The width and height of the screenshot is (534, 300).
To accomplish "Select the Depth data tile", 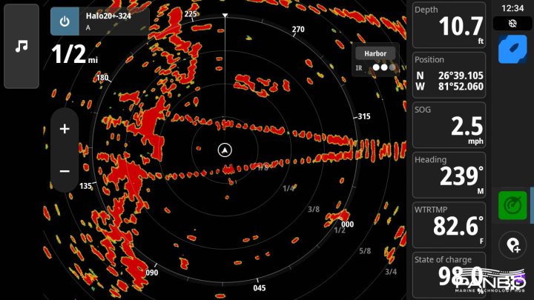I will coord(449,24).
